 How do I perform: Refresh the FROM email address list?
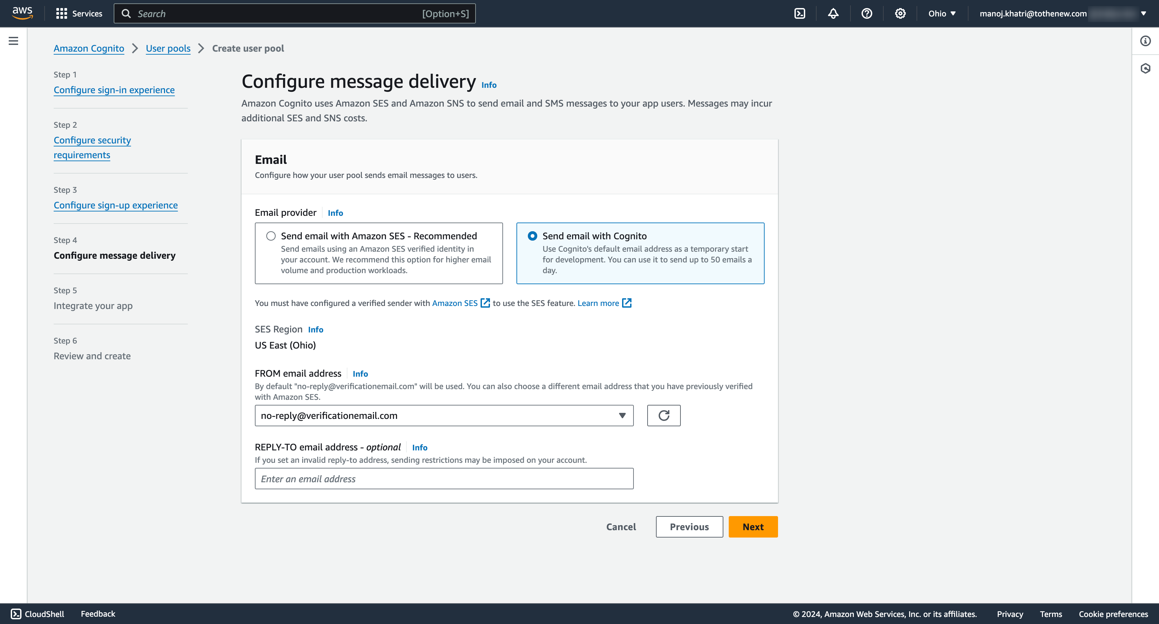click(x=664, y=416)
